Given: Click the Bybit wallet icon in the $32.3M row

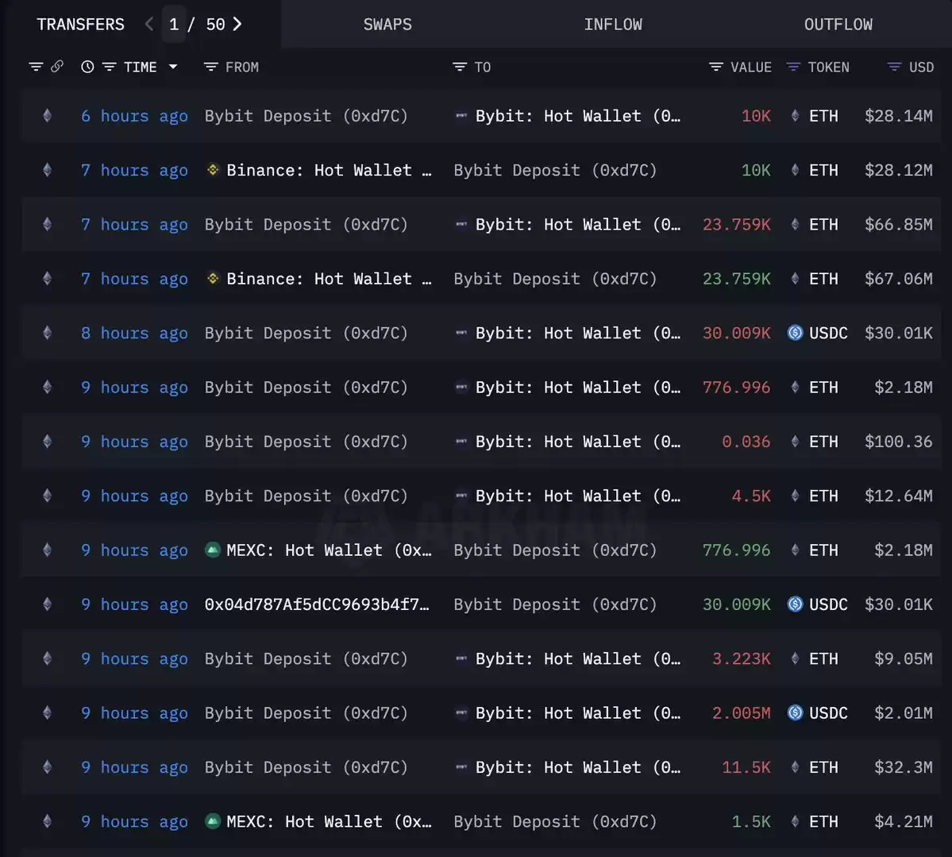Looking at the screenshot, I should [461, 768].
